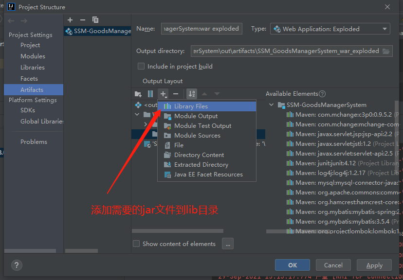The width and height of the screenshot is (403, 280).
Task: Open Facets settings page
Action: point(29,79)
